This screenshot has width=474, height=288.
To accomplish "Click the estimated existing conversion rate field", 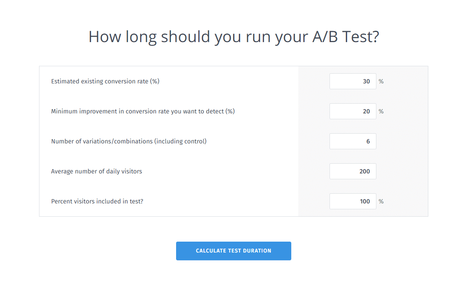I will 353,81.
